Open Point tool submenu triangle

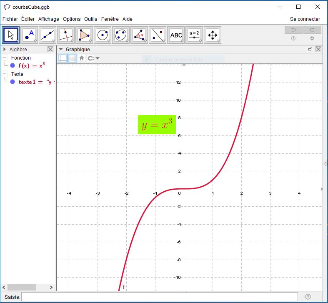[35, 41]
